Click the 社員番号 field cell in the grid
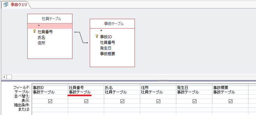This screenshot has width=256, height=115. point(86,88)
